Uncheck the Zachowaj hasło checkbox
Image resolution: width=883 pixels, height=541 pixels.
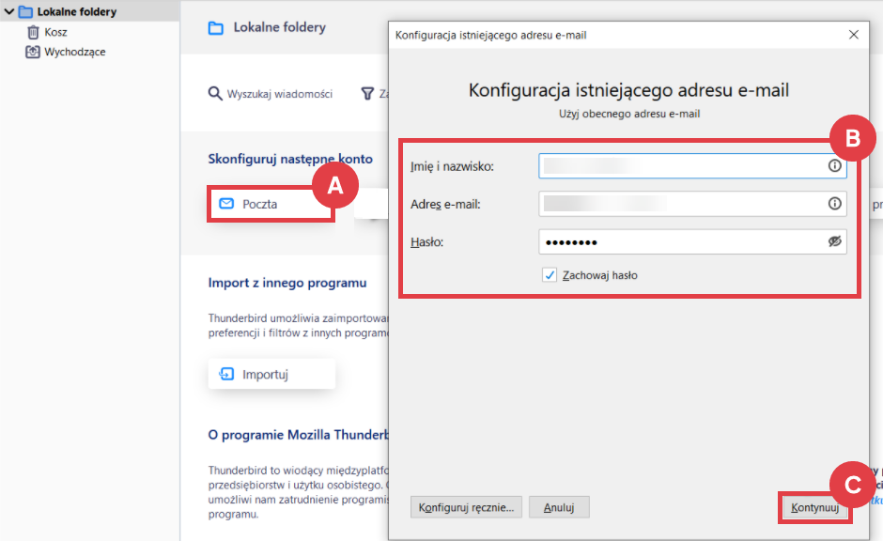[550, 275]
